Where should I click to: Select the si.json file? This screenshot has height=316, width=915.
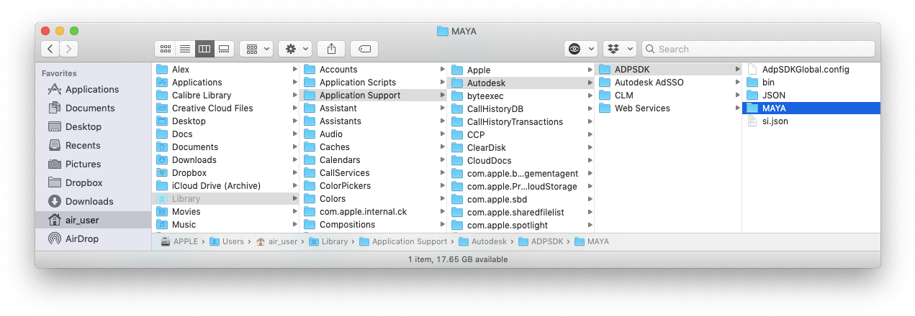(x=811, y=121)
